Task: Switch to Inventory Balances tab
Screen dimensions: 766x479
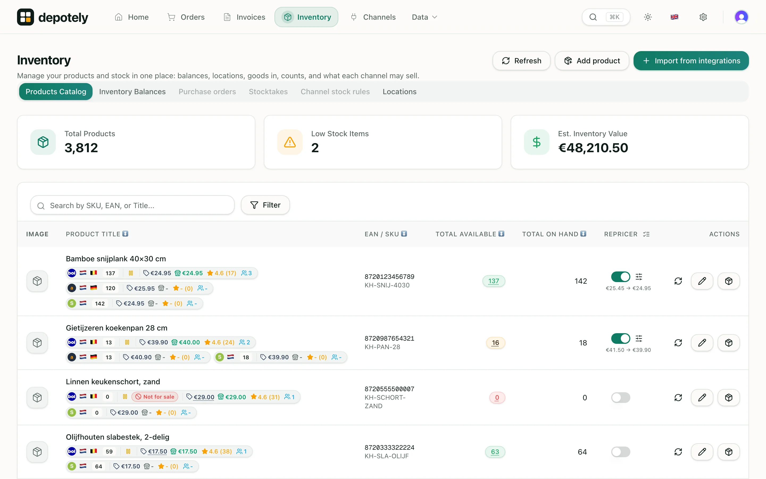Action: click(132, 92)
